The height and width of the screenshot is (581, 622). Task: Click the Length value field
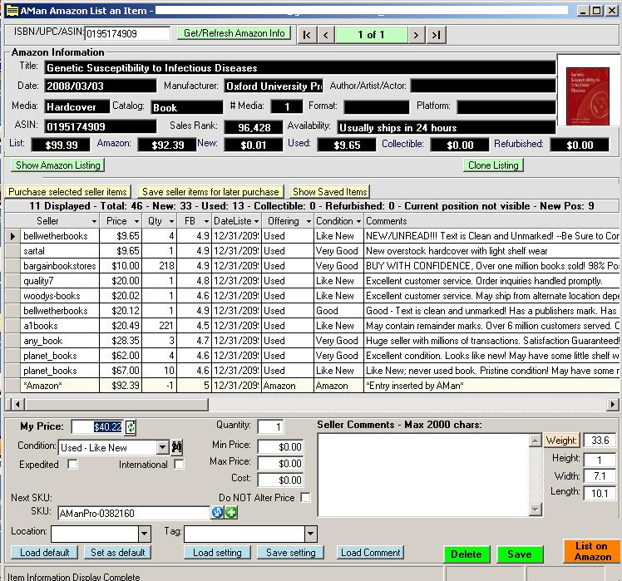(x=600, y=494)
